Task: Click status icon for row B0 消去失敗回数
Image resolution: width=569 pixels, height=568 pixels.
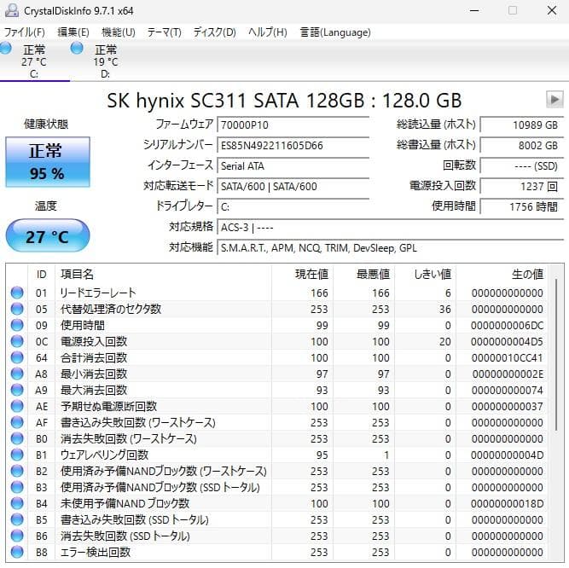Action: click(x=17, y=438)
